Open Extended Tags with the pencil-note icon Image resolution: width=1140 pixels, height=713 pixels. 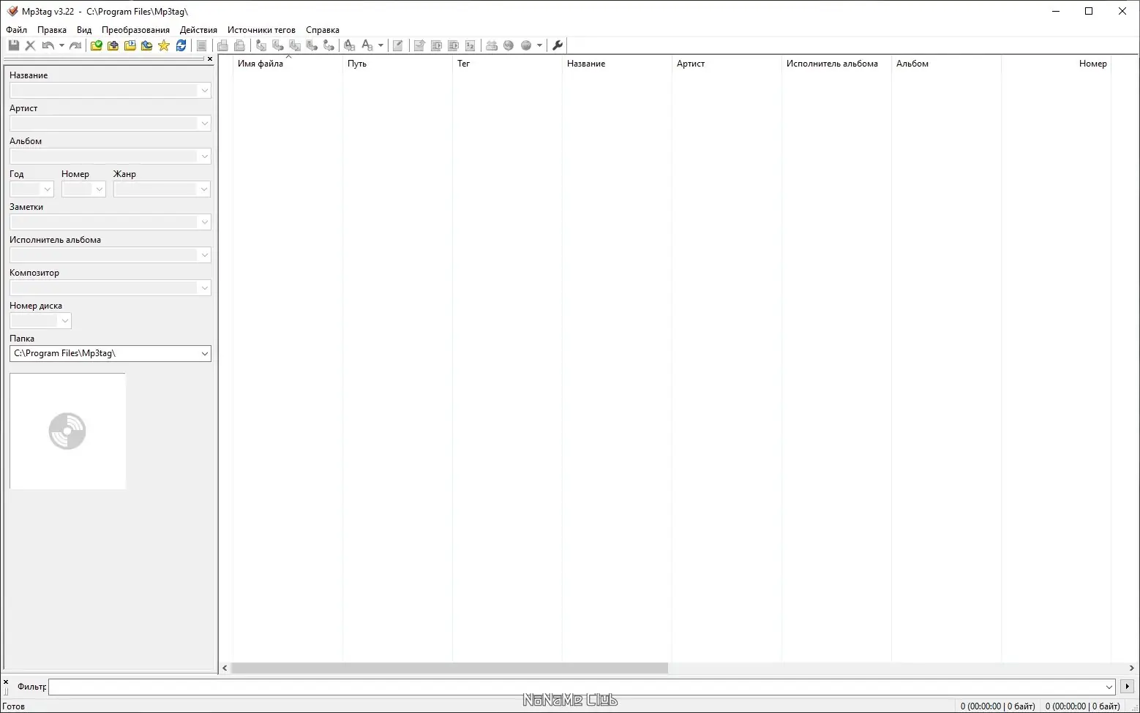click(398, 45)
